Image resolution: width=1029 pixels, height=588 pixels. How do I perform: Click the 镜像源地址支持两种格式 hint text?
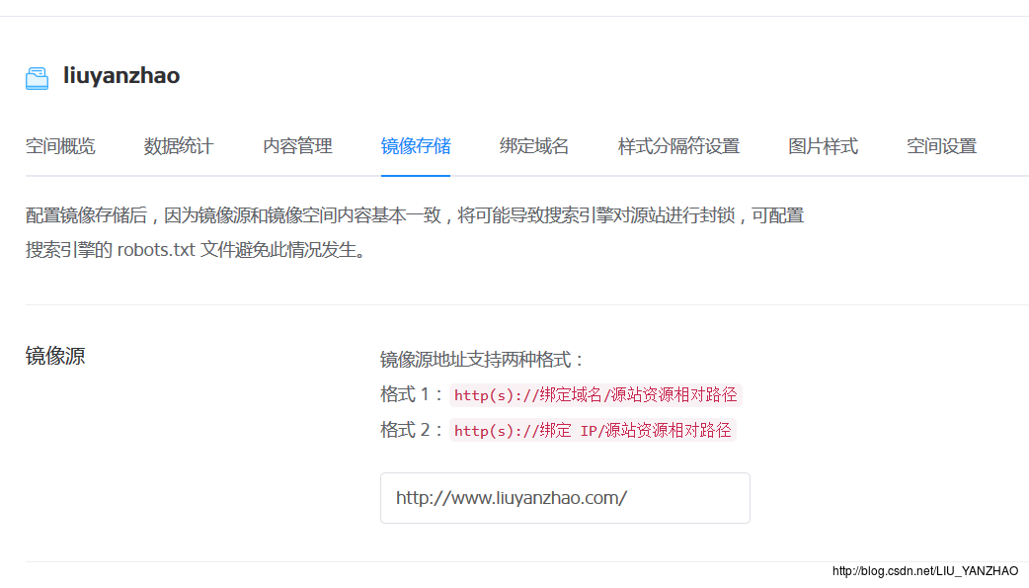tap(483, 360)
